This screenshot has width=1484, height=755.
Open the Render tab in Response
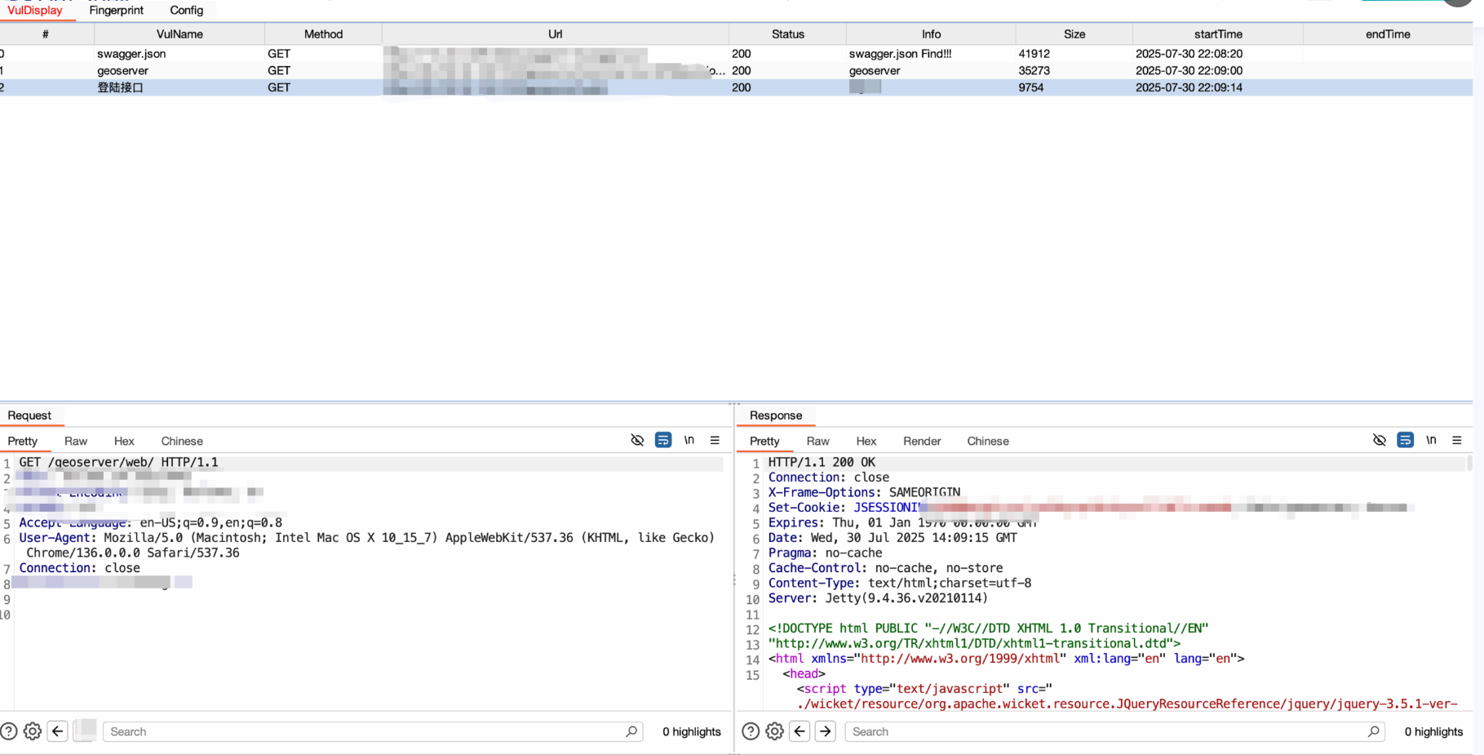click(921, 441)
